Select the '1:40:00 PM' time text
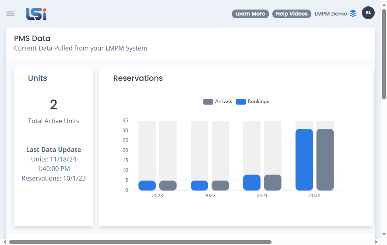The width and height of the screenshot is (387, 245). (x=54, y=169)
